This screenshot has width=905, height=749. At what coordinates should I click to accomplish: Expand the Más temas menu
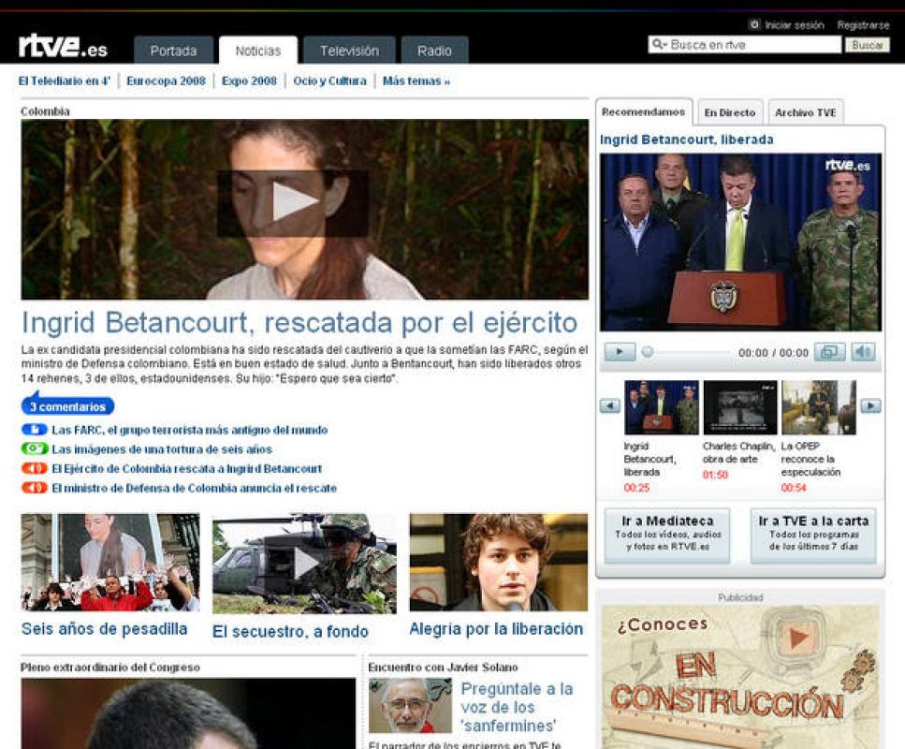click(x=416, y=81)
